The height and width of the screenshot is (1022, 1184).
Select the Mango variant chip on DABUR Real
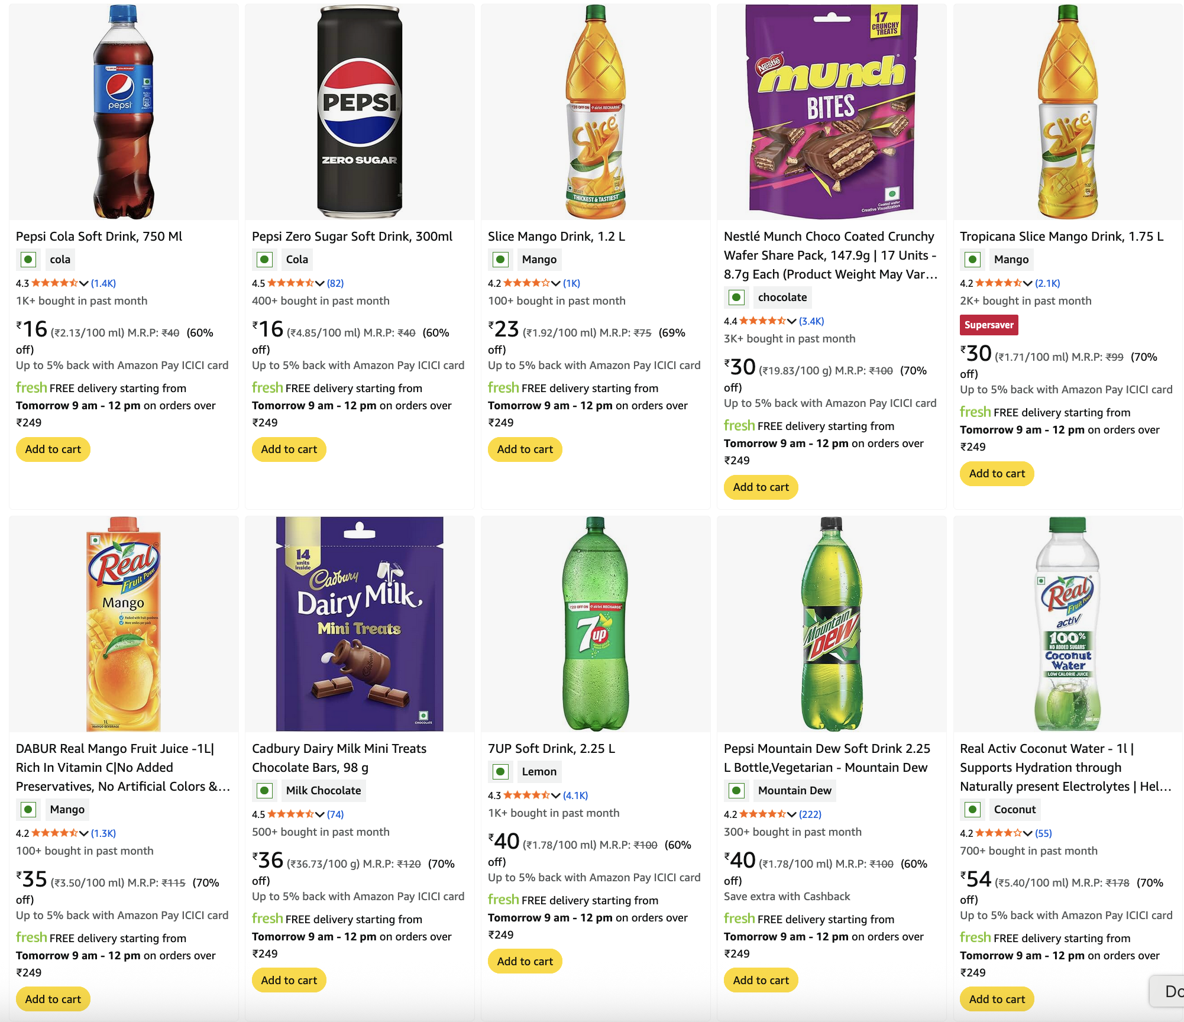(67, 810)
